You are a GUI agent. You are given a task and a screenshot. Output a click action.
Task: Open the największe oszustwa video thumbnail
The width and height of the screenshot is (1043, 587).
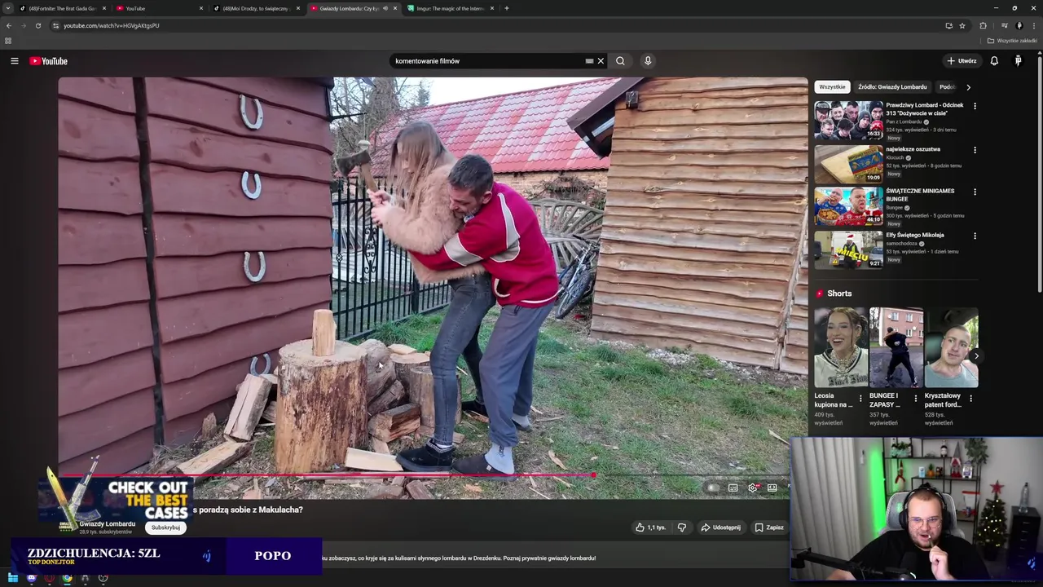[x=848, y=163]
